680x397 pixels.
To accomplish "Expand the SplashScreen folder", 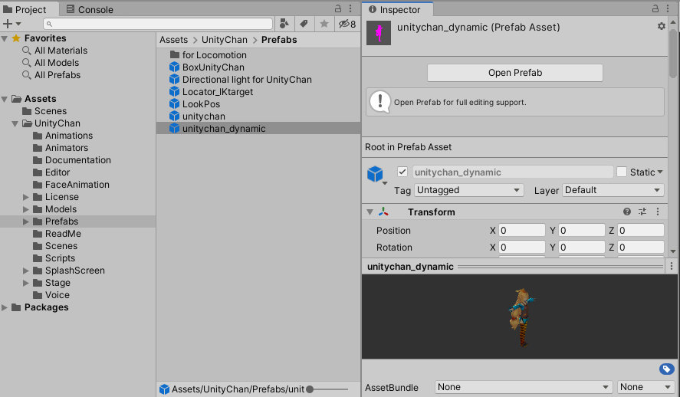I will coord(26,271).
